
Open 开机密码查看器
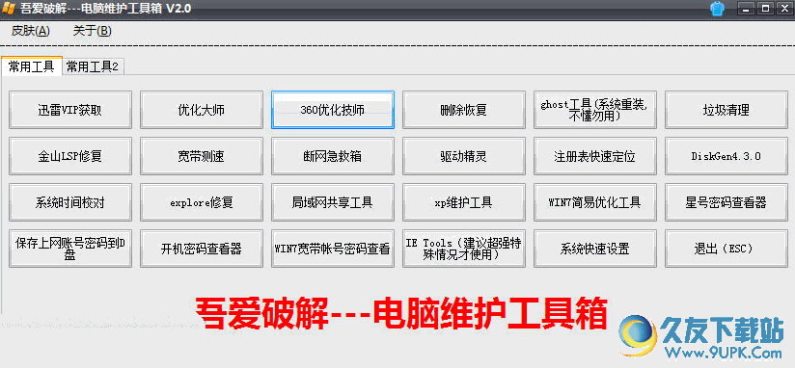(x=202, y=249)
